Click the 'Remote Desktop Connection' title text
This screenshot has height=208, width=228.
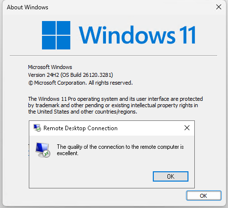tap(81, 128)
